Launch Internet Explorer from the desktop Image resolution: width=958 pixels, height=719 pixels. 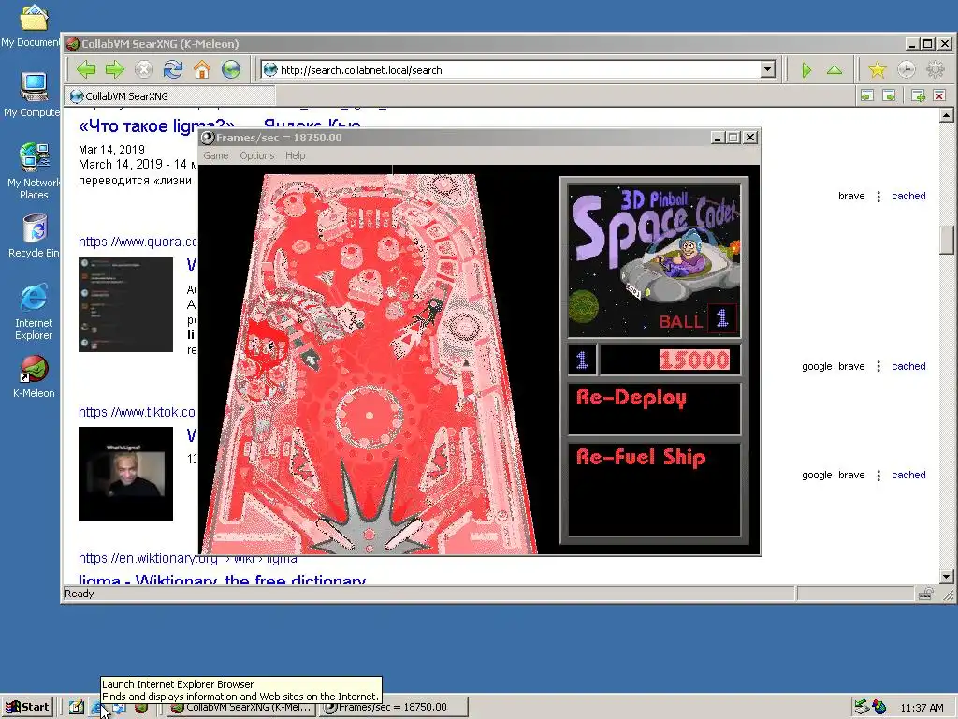[x=34, y=312]
